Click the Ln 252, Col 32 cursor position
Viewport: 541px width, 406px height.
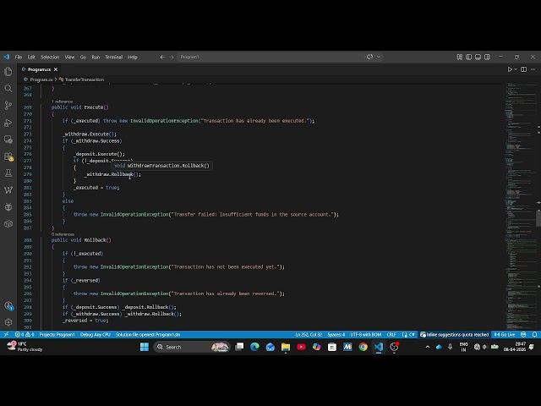(309, 334)
